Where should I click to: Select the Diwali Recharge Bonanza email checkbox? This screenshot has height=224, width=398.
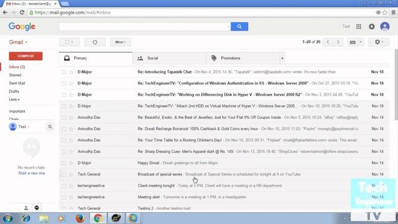click(63, 129)
